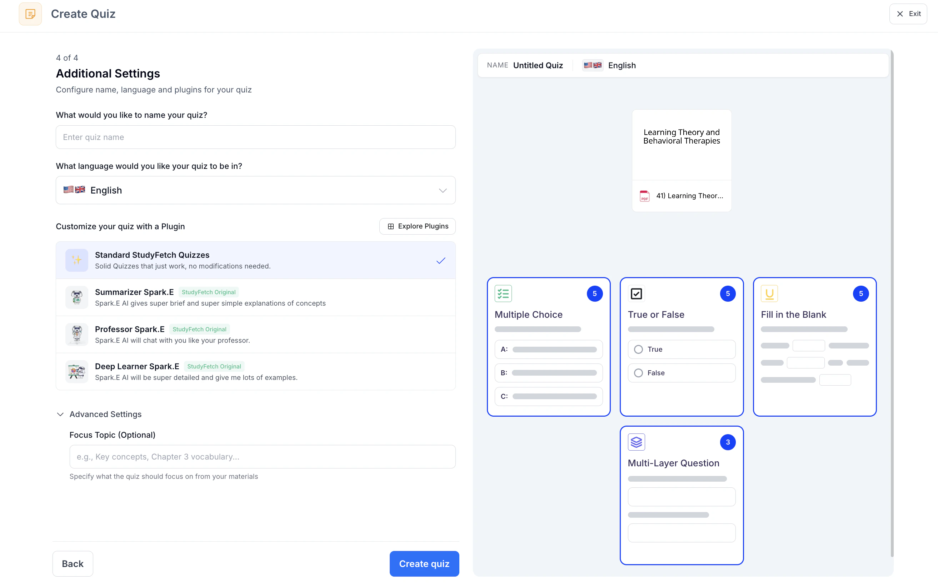The height and width of the screenshot is (587, 938).
Task: Click the Multiple Choice list icon
Action: pyautogui.click(x=503, y=293)
